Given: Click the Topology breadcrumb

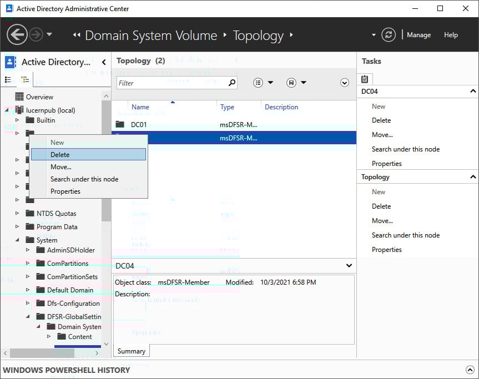Looking at the screenshot, I should pyautogui.click(x=259, y=36).
